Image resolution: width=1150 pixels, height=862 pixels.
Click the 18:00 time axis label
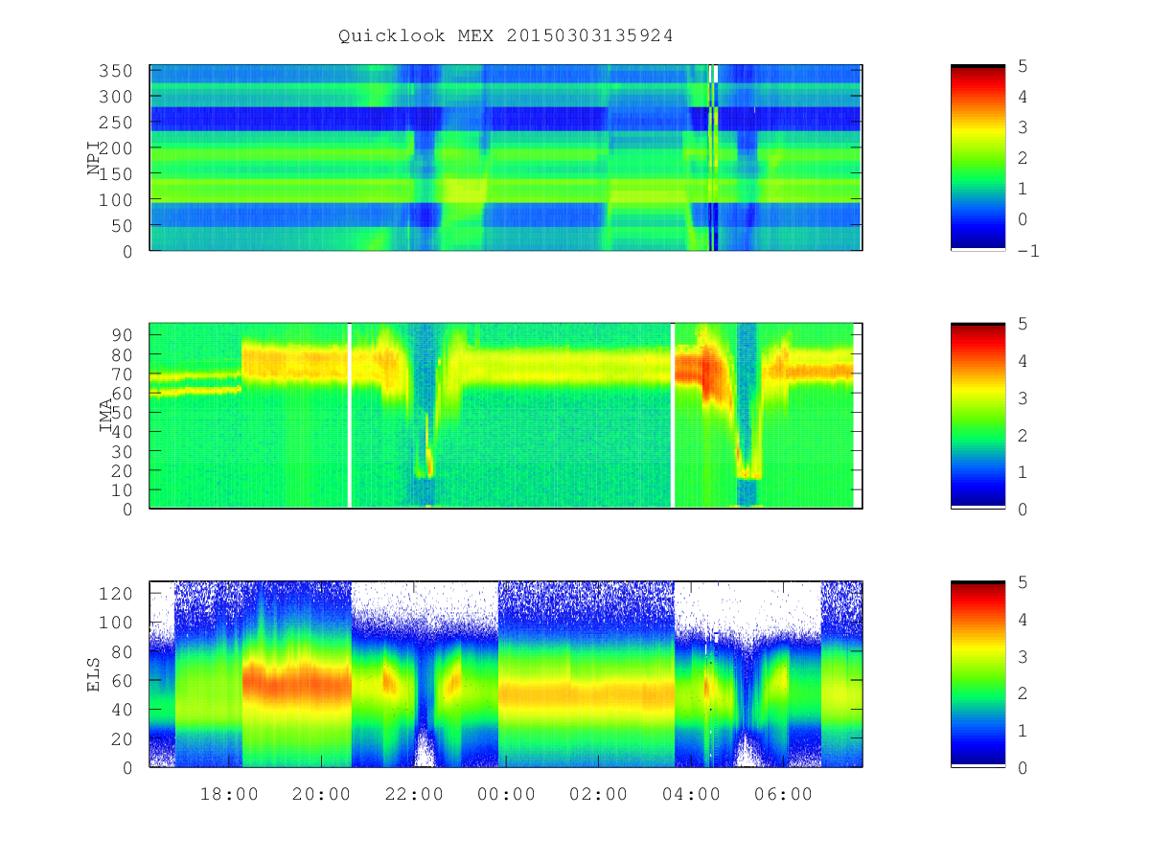pos(229,795)
